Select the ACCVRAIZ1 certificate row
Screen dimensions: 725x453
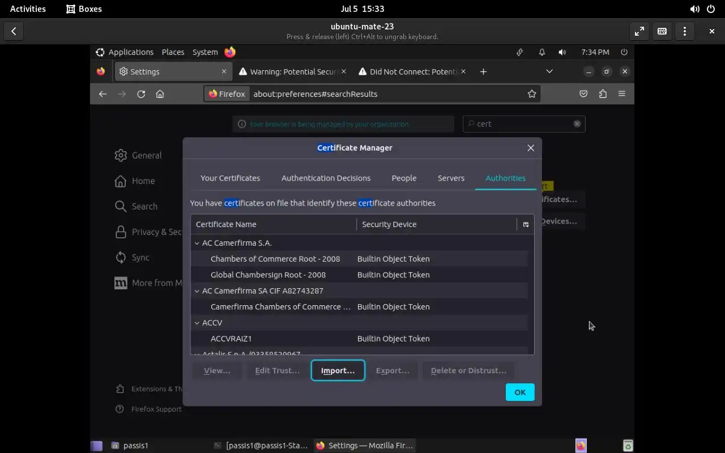tap(359, 339)
